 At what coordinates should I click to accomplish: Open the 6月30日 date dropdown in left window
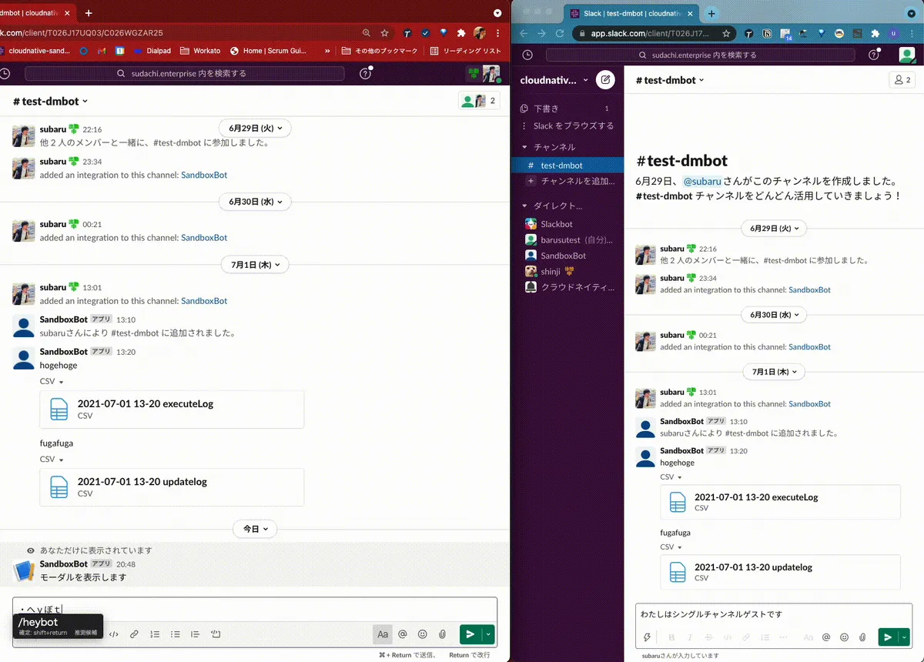tap(255, 202)
